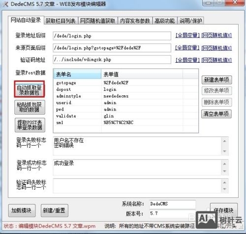
Task: Click the 保存模块 button
Action: click(x=224, y=210)
